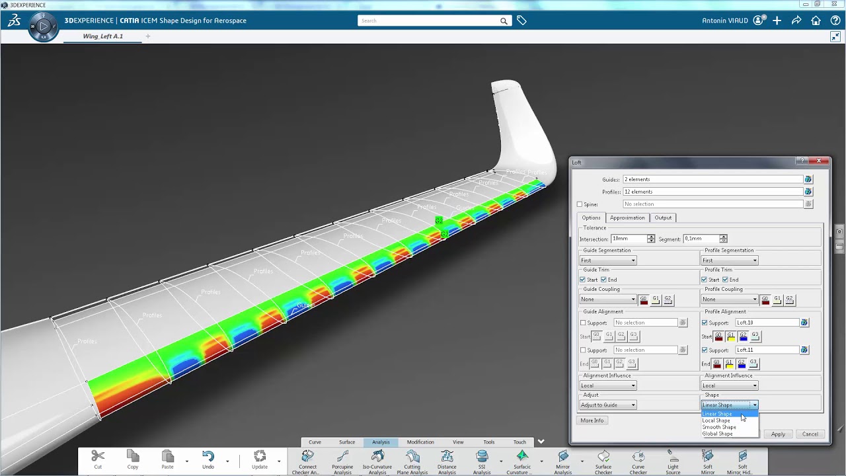This screenshot has width=846, height=476.
Task: Open the Modification action bar tab
Action: click(x=420, y=442)
